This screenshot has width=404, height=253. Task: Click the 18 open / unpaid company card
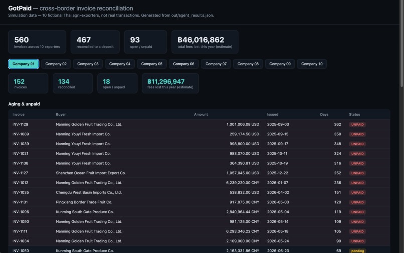tap(117, 83)
